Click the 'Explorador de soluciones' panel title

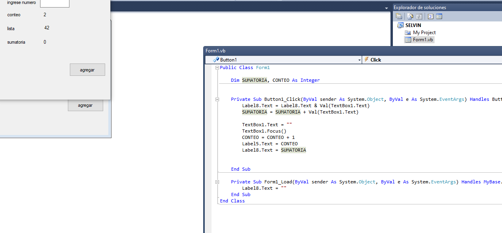tap(420, 8)
